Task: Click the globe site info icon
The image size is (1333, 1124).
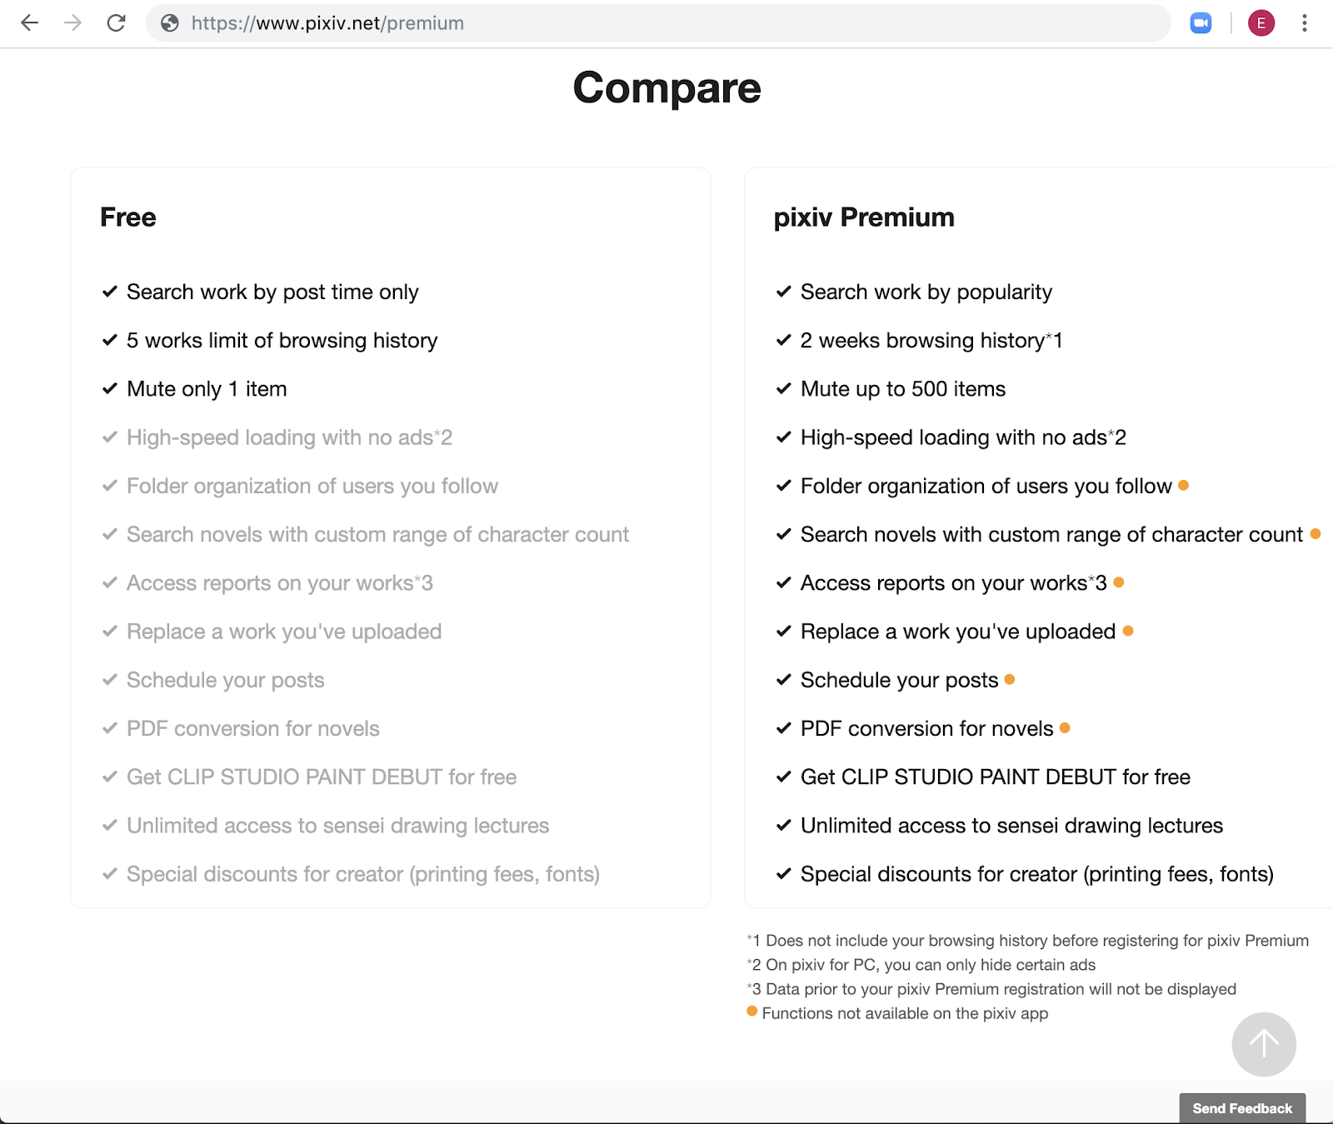Action: click(x=170, y=23)
